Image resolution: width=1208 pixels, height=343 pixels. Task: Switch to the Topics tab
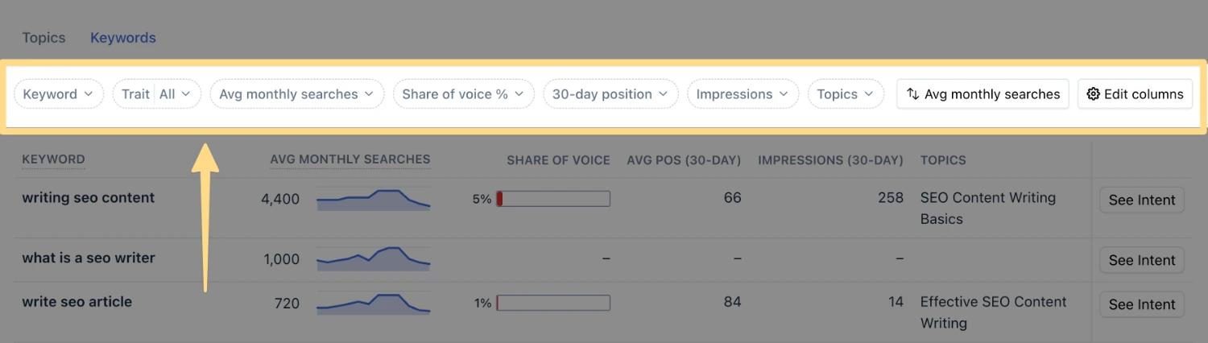pos(43,38)
